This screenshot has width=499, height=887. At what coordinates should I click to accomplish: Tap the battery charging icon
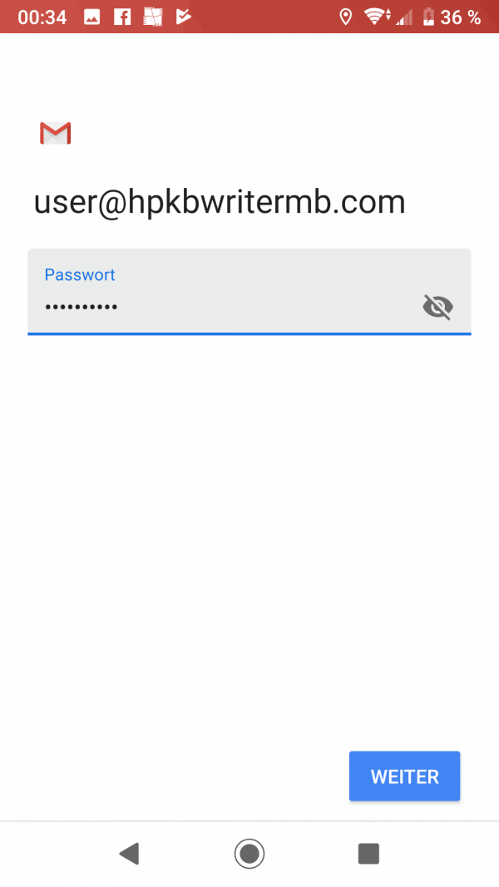pyautogui.click(x=429, y=17)
